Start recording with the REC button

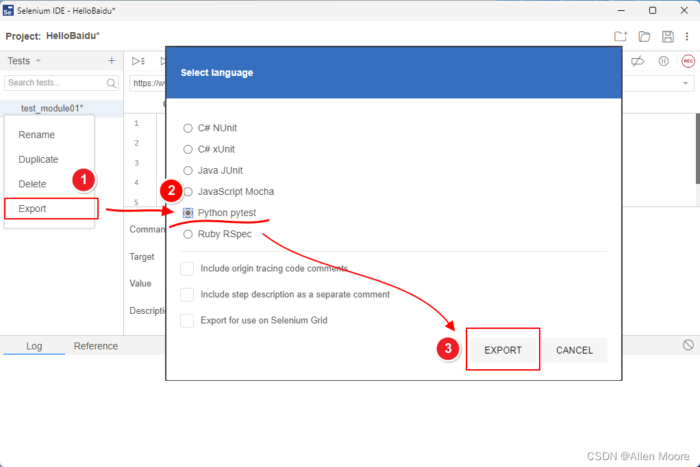tap(688, 61)
